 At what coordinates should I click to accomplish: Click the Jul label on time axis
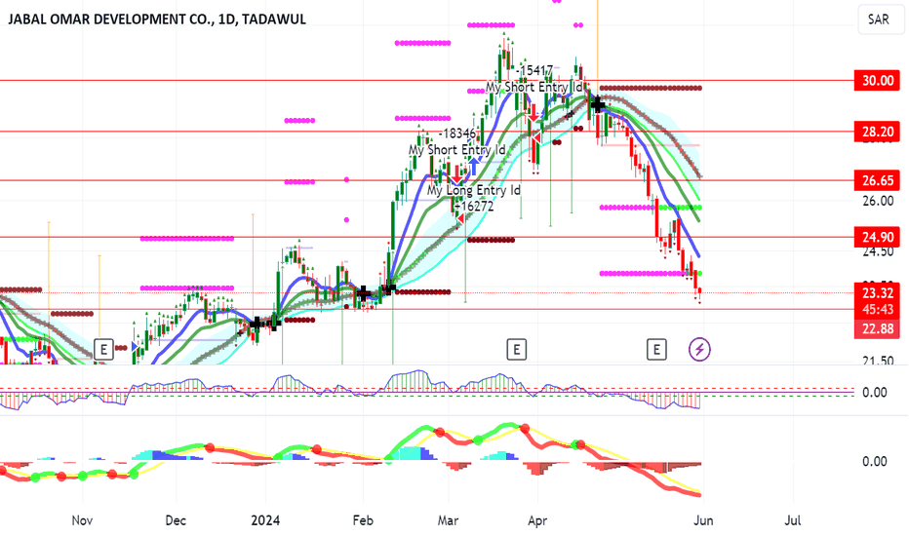click(x=793, y=520)
